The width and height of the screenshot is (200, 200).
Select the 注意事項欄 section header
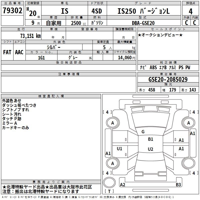point(69,74)
